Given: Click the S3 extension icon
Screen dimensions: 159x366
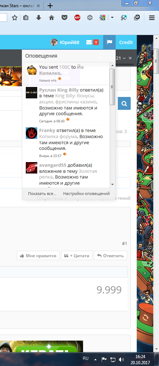Looking at the screenshot, I should click(x=102, y=18).
